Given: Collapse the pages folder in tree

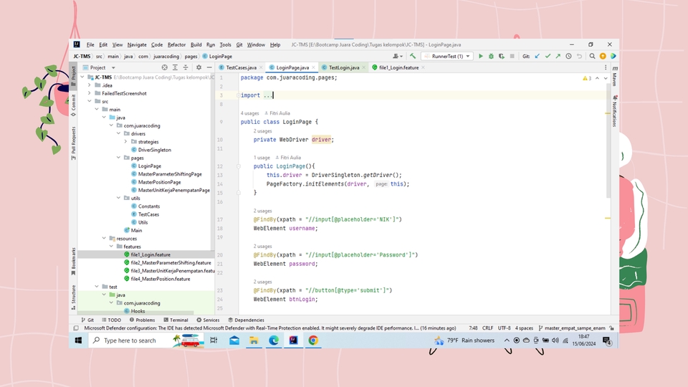Looking at the screenshot, I should point(120,158).
